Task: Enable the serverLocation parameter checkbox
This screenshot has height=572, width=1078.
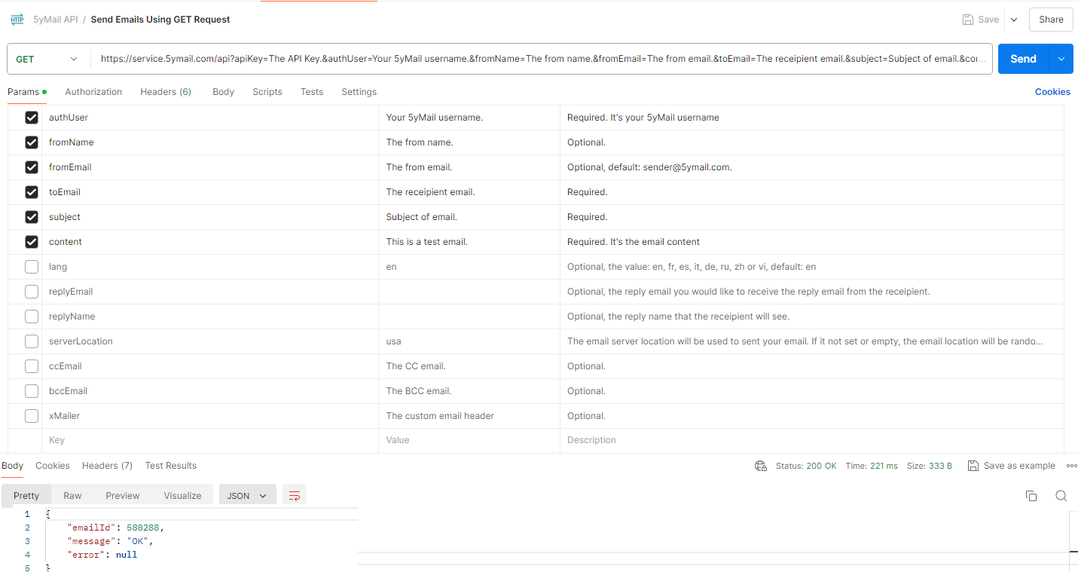Action: (32, 341)
